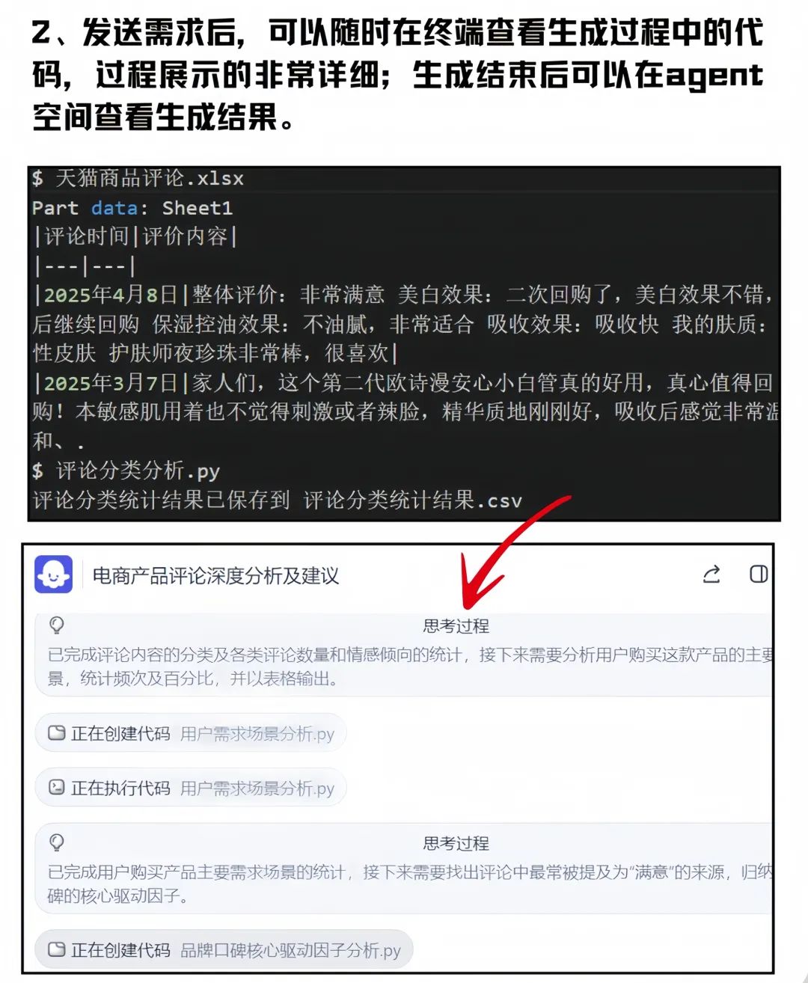Click the Part data: Sheet1 line
Image resolution: width=808 pixels, height=983 pixels.
132,208
